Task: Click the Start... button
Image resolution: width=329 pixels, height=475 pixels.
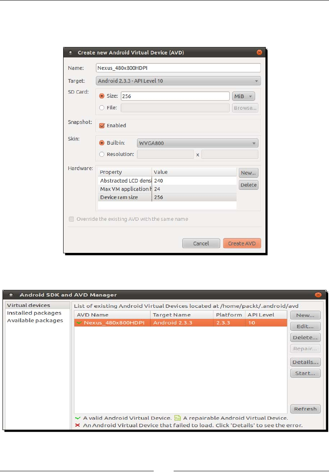Action: click(305, 373)
